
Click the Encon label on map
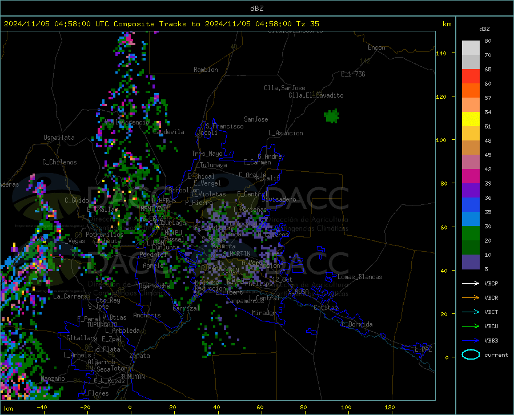[x=376, y=47]
